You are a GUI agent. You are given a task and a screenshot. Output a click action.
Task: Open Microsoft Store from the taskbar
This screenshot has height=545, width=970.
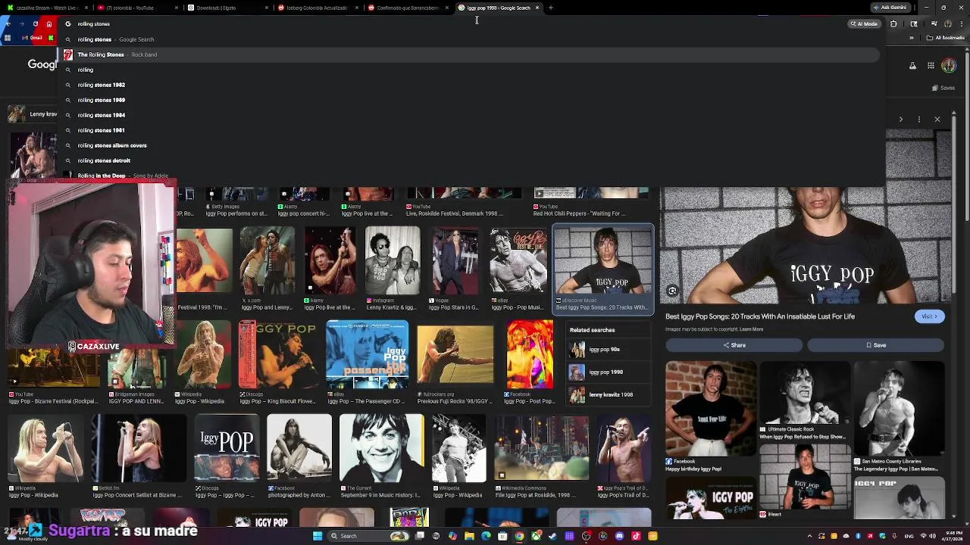point(502,536)
